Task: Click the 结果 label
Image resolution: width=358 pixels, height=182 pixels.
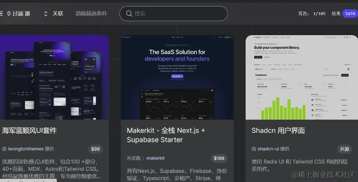Action: click(x=336, y=14)
